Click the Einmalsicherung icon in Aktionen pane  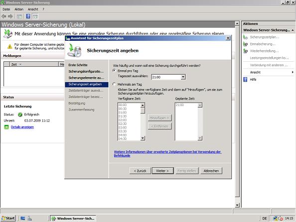(x=245, y=44)
